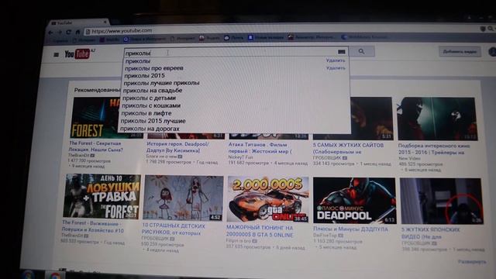The image size is (496, 279).
Task: Open the Почта bookmark in bookmarks bar
Action: [x=234, y=38]
